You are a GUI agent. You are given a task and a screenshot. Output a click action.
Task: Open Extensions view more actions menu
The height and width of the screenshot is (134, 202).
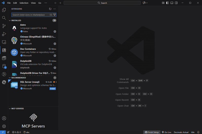54,9
